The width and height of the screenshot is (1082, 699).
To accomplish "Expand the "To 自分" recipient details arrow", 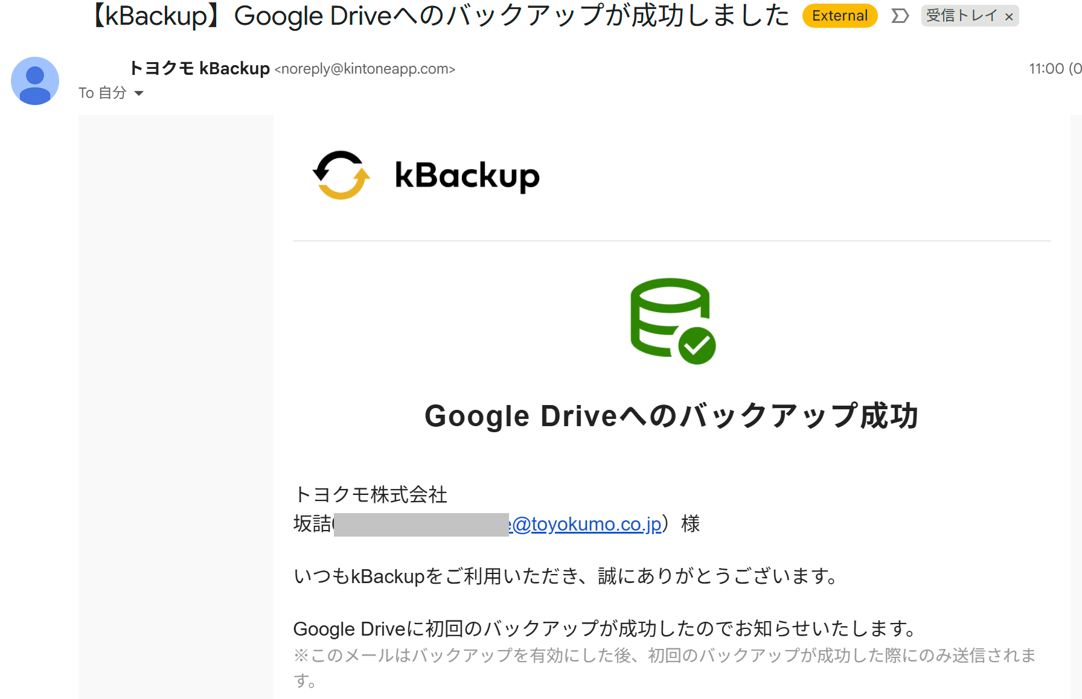I will tap(139, 93).
